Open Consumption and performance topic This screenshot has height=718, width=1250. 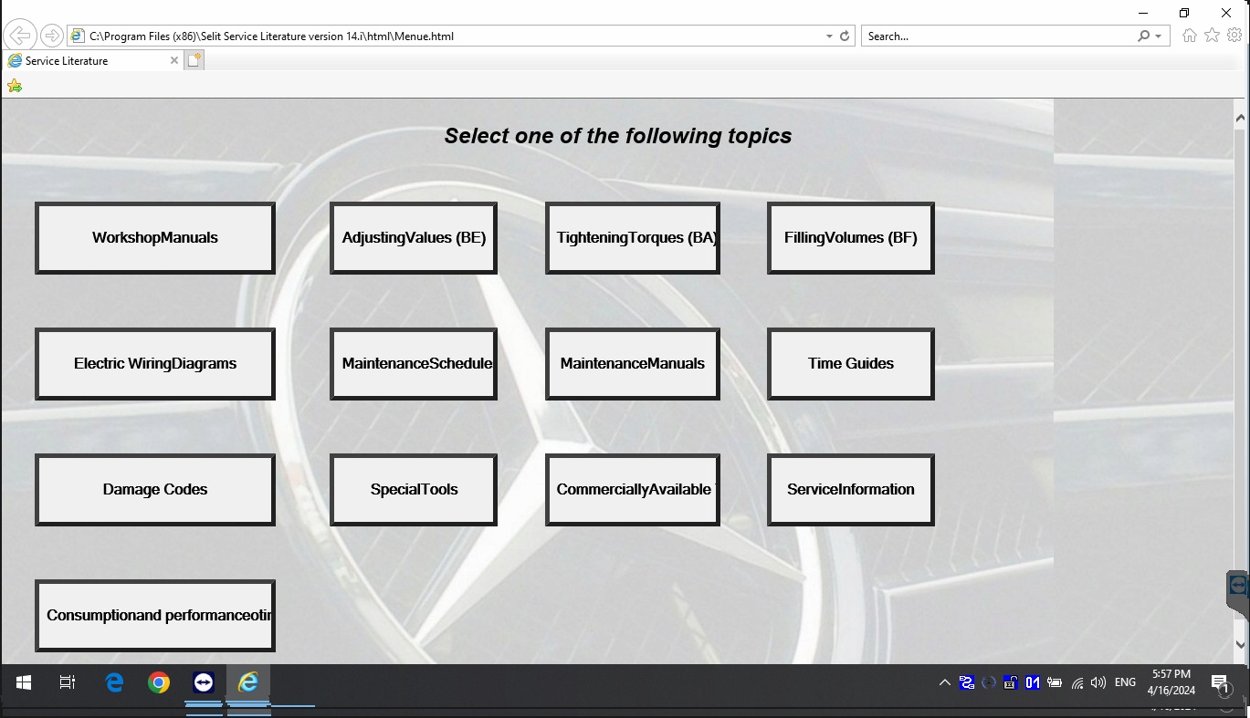coord(155,616)
